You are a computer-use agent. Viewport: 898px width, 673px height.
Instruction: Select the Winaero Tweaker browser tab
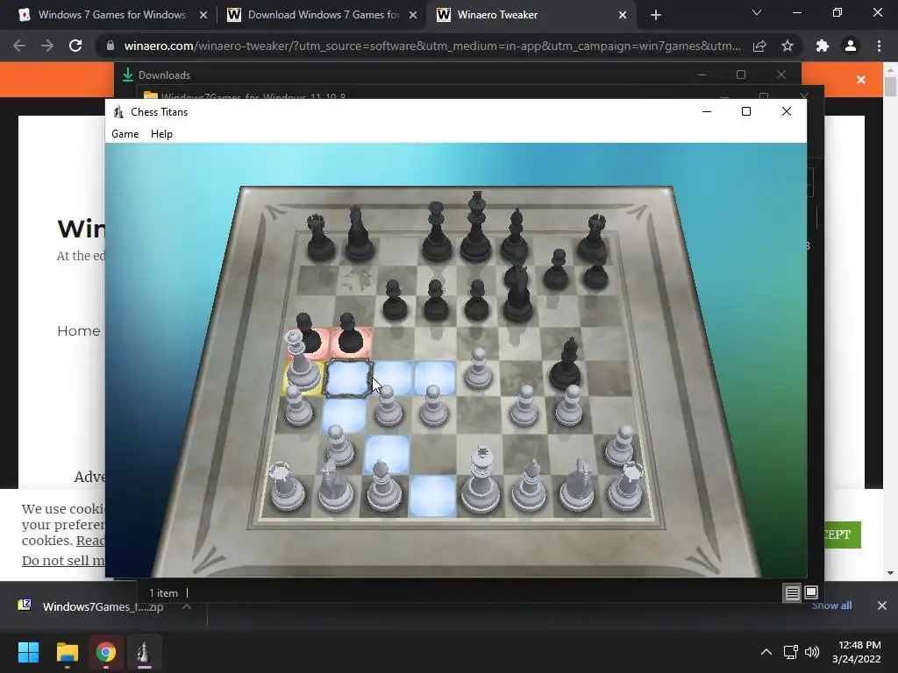[x=497, y=15]
